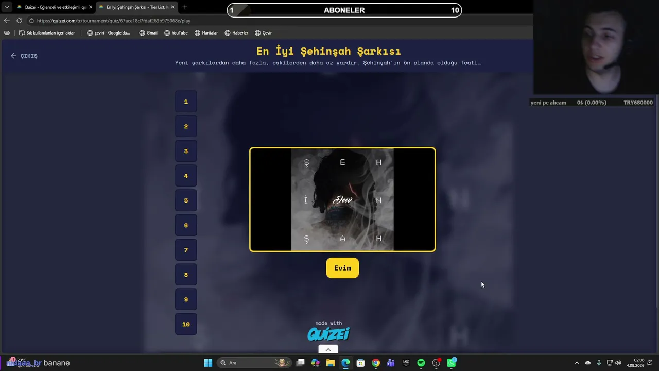The image size is (659, 371).
Task: Close the En İyi Şehinşah Şarkısı tab
Action: 172,7
